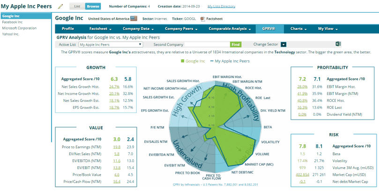Click the Volume 3M Avg. value 979

(x=302, y=168)
